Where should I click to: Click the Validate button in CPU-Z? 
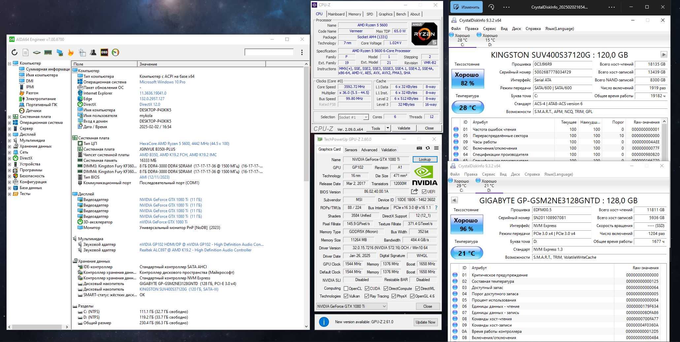[x=404, y=128]
